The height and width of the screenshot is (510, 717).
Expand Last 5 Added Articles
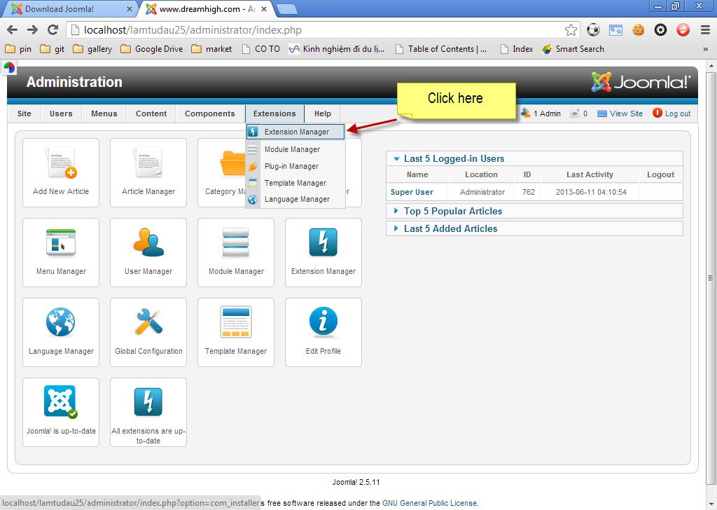pyautogui.click(x=450, y=228)
